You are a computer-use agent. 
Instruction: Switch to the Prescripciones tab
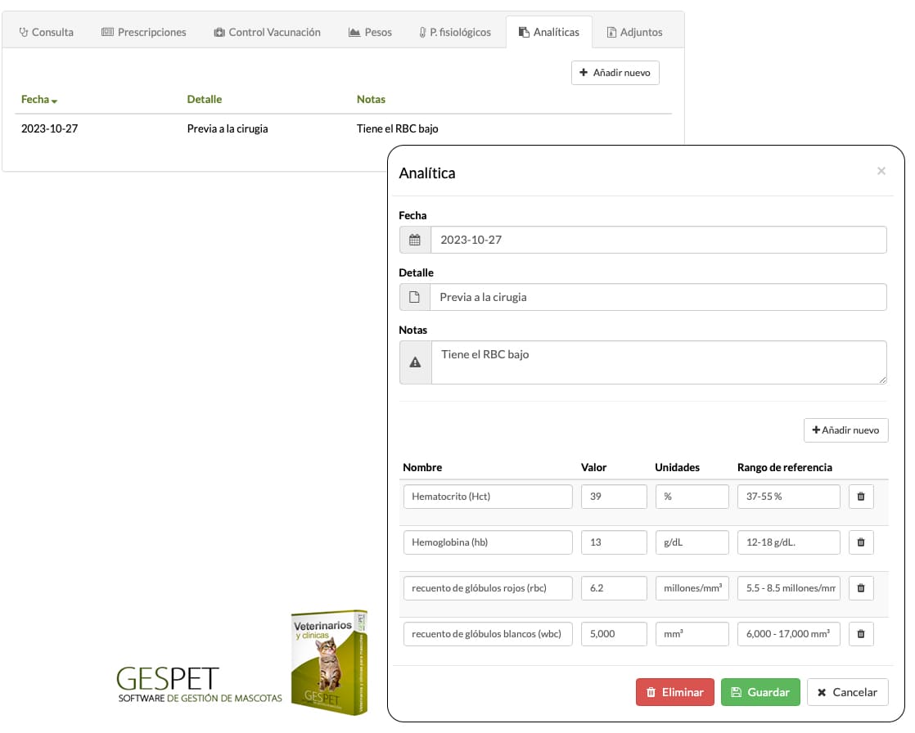[x=143, y=32]
